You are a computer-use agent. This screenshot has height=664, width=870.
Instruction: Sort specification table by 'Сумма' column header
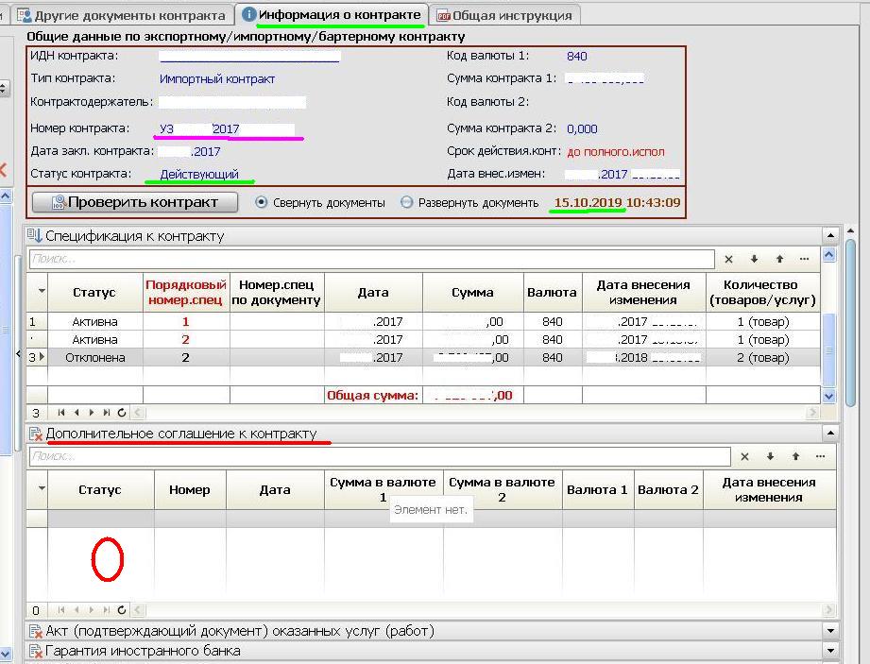(471, 293)
